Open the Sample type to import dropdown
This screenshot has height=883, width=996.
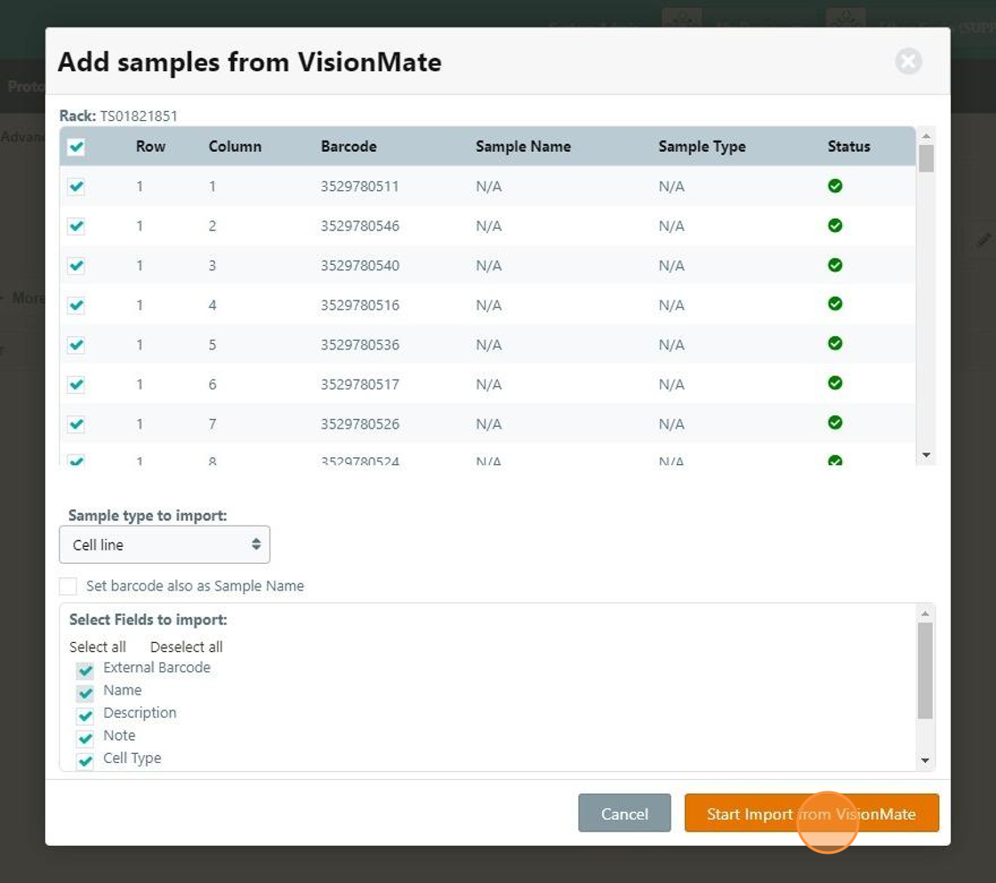click(165, 544)
